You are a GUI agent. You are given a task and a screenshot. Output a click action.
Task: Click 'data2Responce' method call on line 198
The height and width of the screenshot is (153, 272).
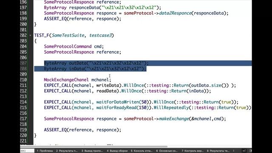(x=175, y=13)
